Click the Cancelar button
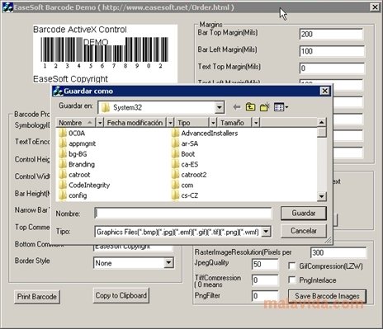This screenshot has height=329, width=383. tap(304, 231)
